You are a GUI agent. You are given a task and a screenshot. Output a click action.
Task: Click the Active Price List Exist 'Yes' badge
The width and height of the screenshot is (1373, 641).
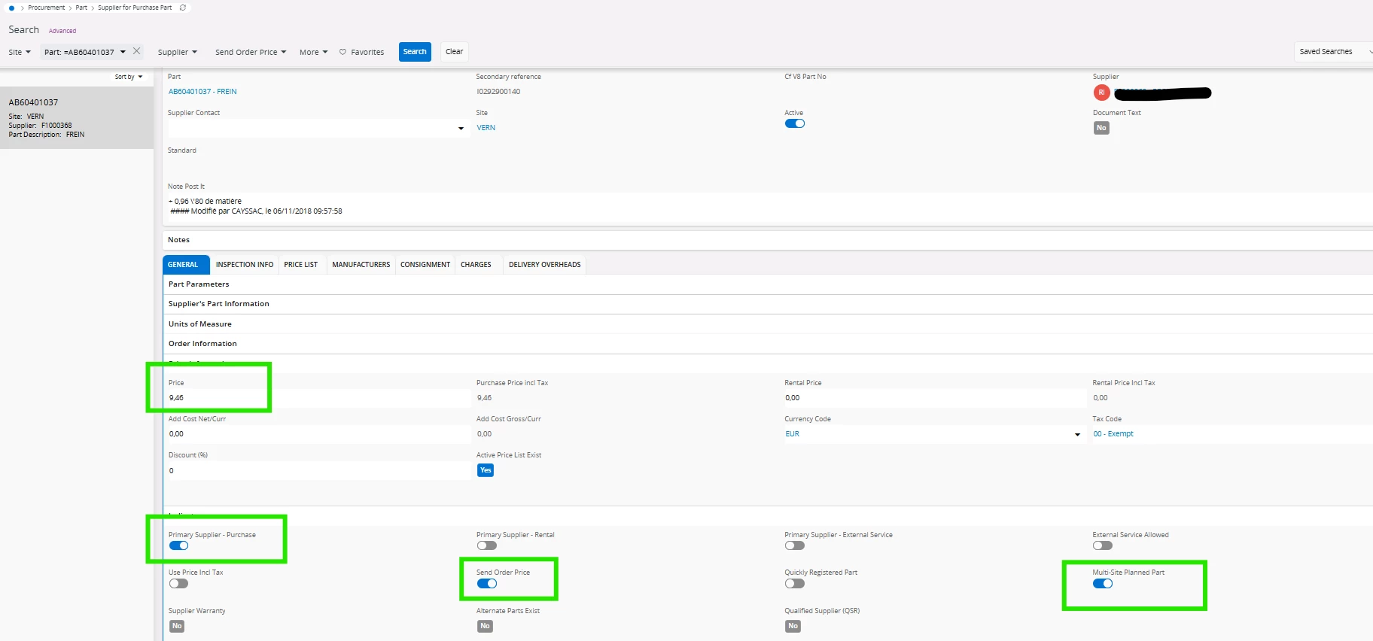pos(486,470)
